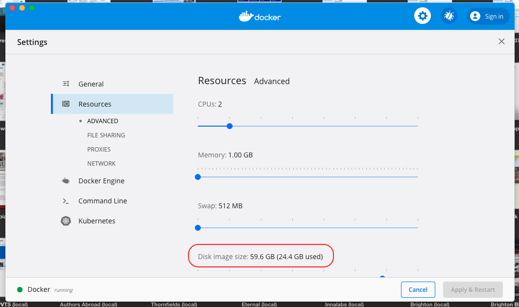This screenshot has width=519, height=307.
Task: Click the user avatar icon
Action: click(475, 16)
